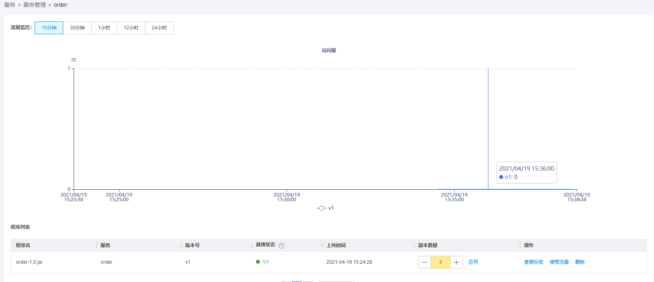Open 查看标签 for order-1.0.jar
Image resolution: width=654 pixels, height=282 pixels.
(x=534, y=262)
